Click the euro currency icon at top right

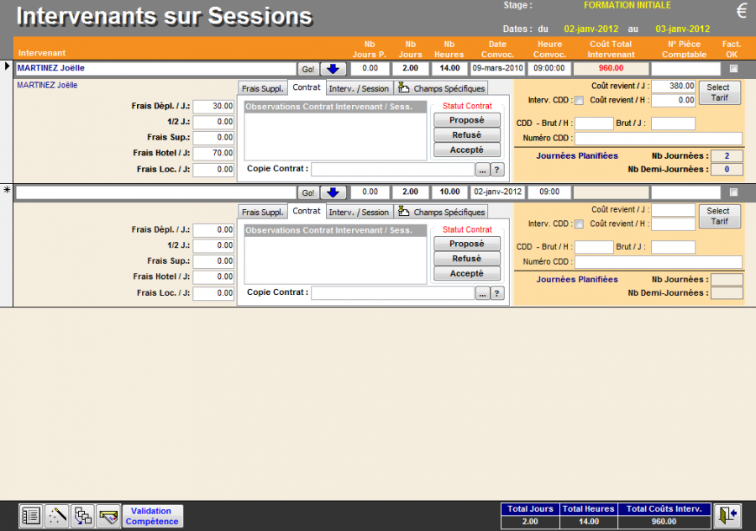coord(741,11)
